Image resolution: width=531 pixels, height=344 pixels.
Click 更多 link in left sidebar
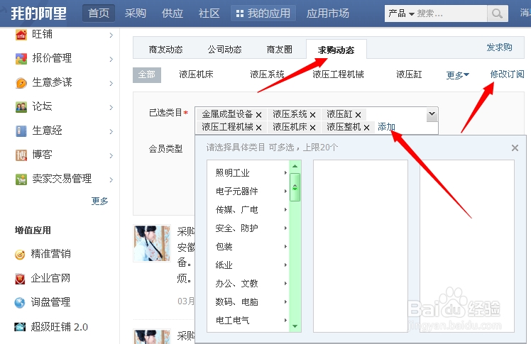point(99,201)
